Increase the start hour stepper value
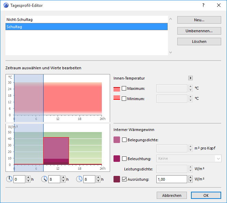The width and height of the screenshot is (227, 203). pos(28,177)
